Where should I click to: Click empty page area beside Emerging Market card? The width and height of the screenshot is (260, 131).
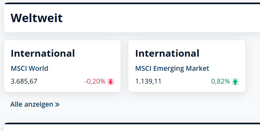pyautogui.click(x=253, y=66)
